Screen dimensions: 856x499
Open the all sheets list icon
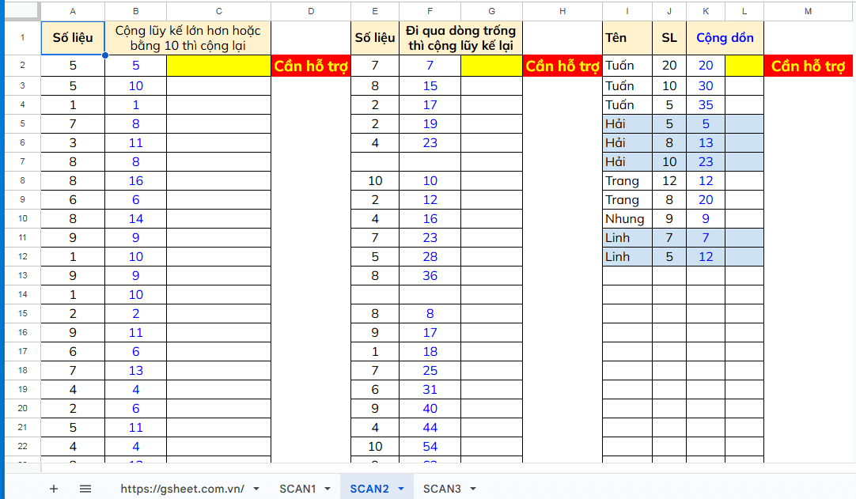(x=85, y=489)
